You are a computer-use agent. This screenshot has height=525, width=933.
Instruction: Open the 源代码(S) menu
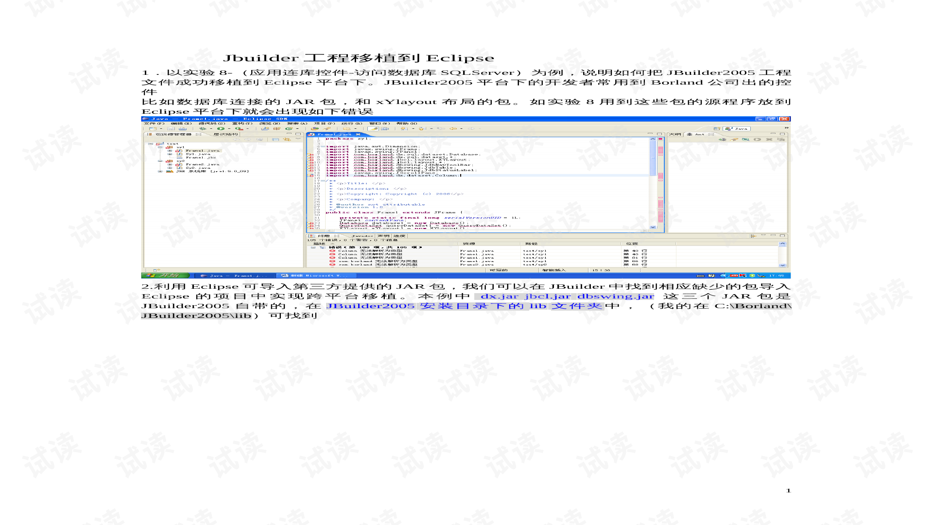(212, 123)
